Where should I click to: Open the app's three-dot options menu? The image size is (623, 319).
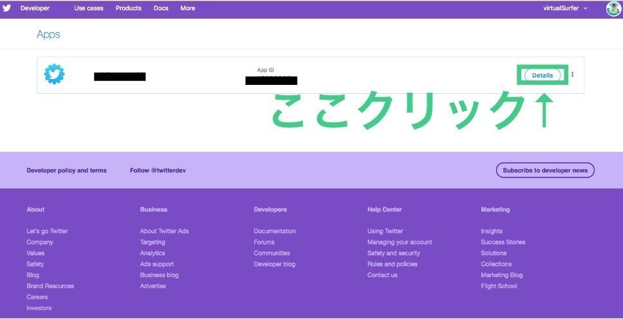pos(572,75)
